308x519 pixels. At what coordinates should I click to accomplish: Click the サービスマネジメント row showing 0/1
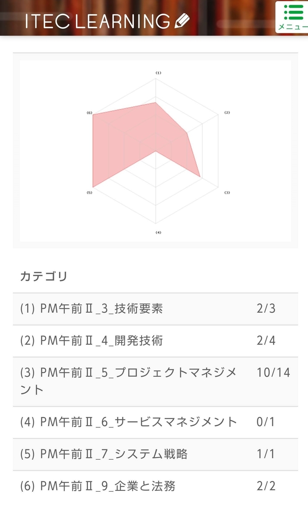[x=129, y=423]
